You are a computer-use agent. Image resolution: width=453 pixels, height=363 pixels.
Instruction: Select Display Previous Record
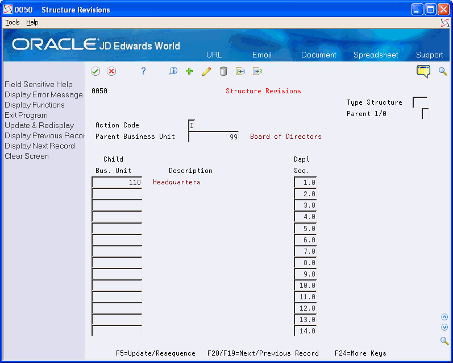click(x=44, y=135)
